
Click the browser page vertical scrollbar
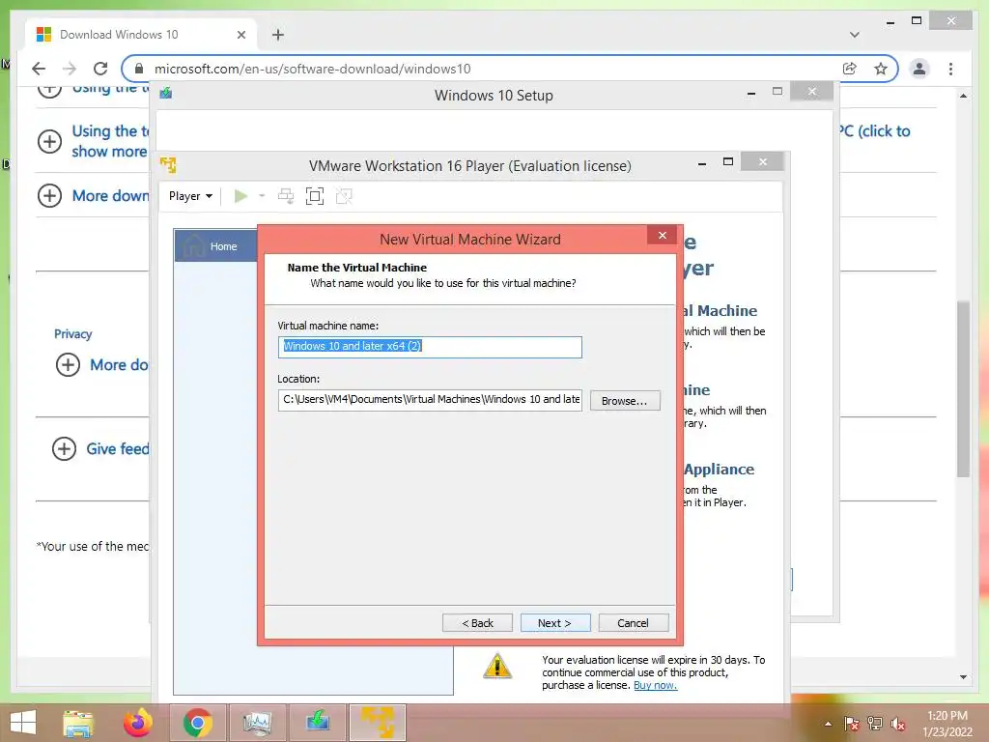tap(963, 388)
